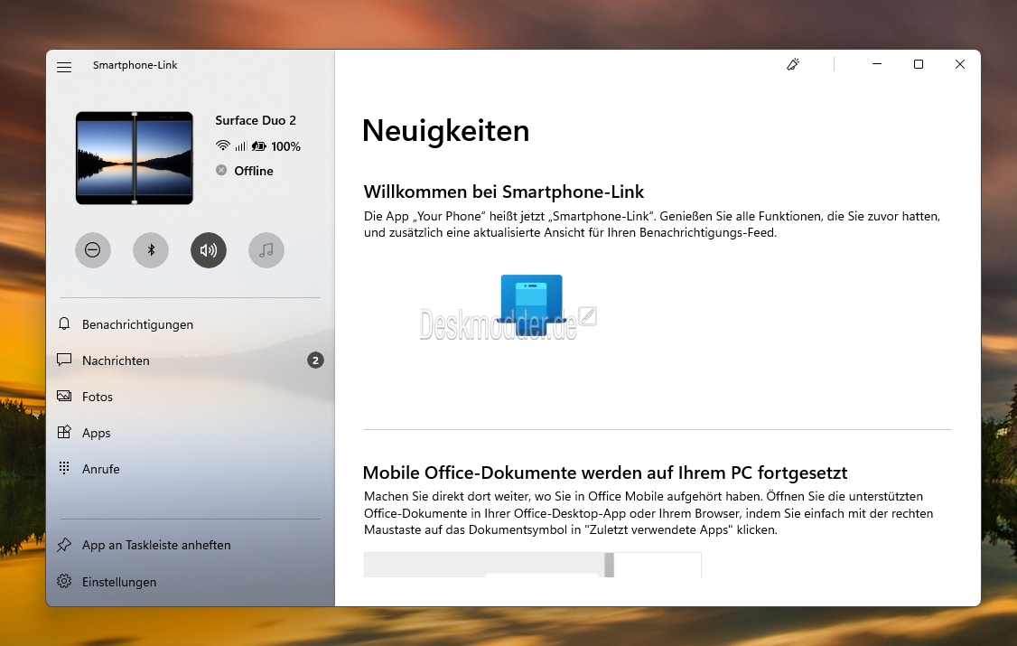The width and height of the screenshot is (1017, 646).
Task: Click the unread badge 2 on Nachrichten
Action: tap(315, 360)
